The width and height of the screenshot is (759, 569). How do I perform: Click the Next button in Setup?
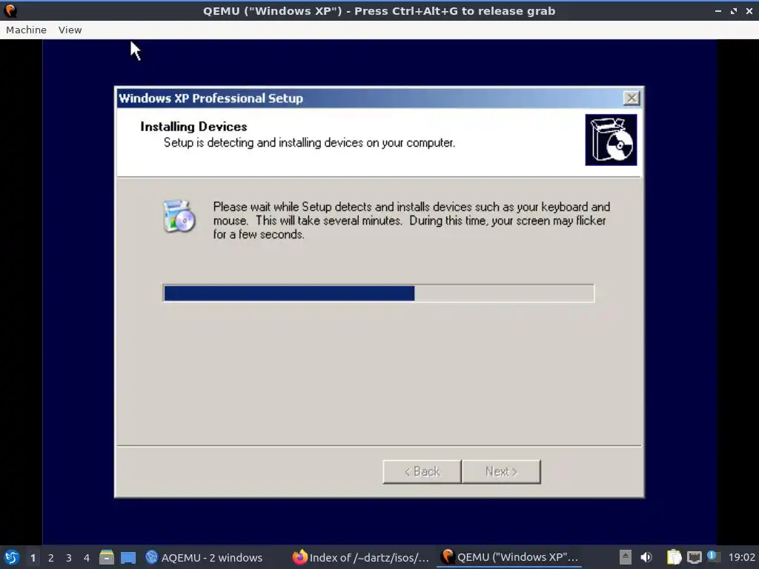(x=501, y=471)
